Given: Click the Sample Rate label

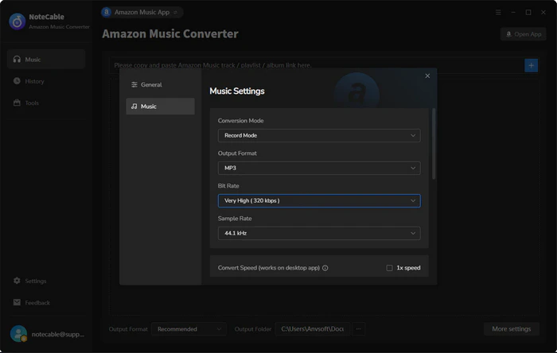Looking at the screenshot, I should click(235, 219).
